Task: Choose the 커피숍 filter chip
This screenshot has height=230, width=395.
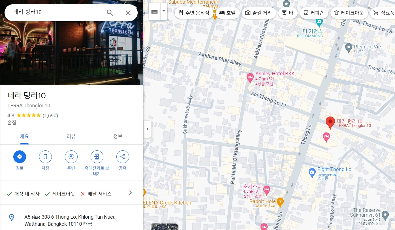Action: pos(314,13)
